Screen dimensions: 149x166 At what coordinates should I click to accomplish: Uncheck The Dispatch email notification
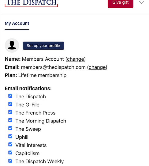[10, 96]
